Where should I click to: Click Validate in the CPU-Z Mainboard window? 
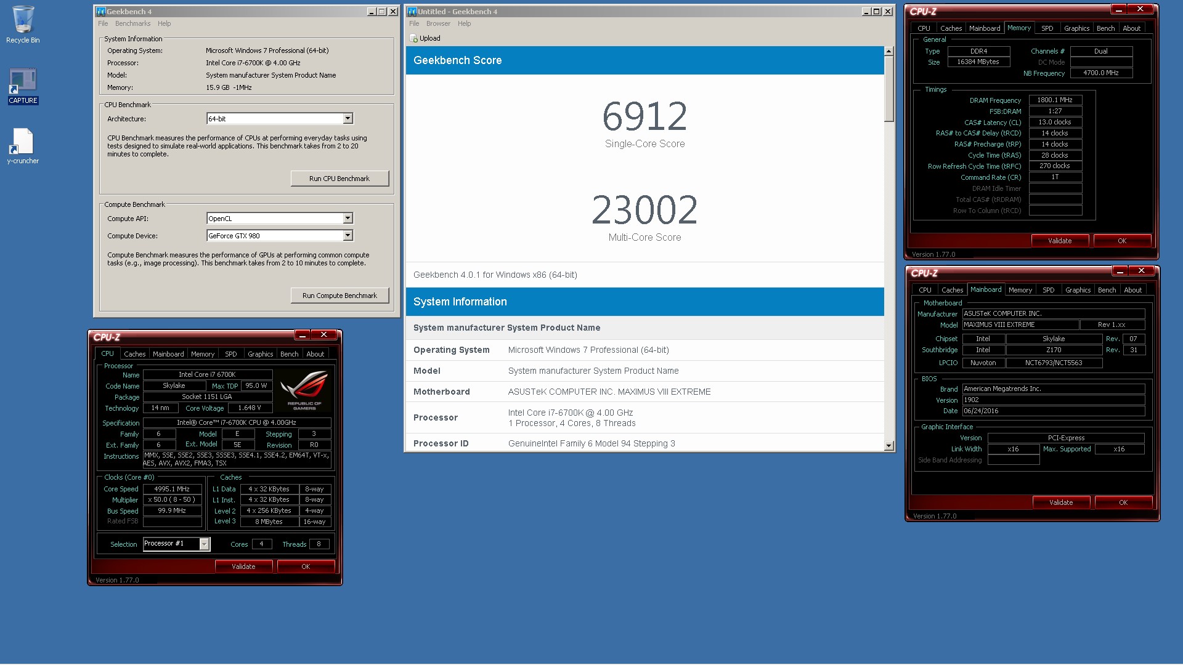coord(1061,502)
